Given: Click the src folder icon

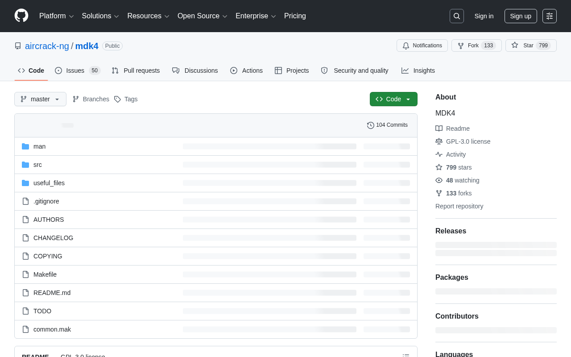Looking at the screenshot, I should (x=25, y=165).
